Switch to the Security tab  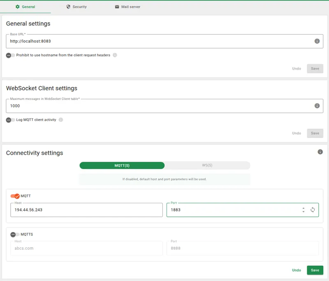[x=76, y=7]
